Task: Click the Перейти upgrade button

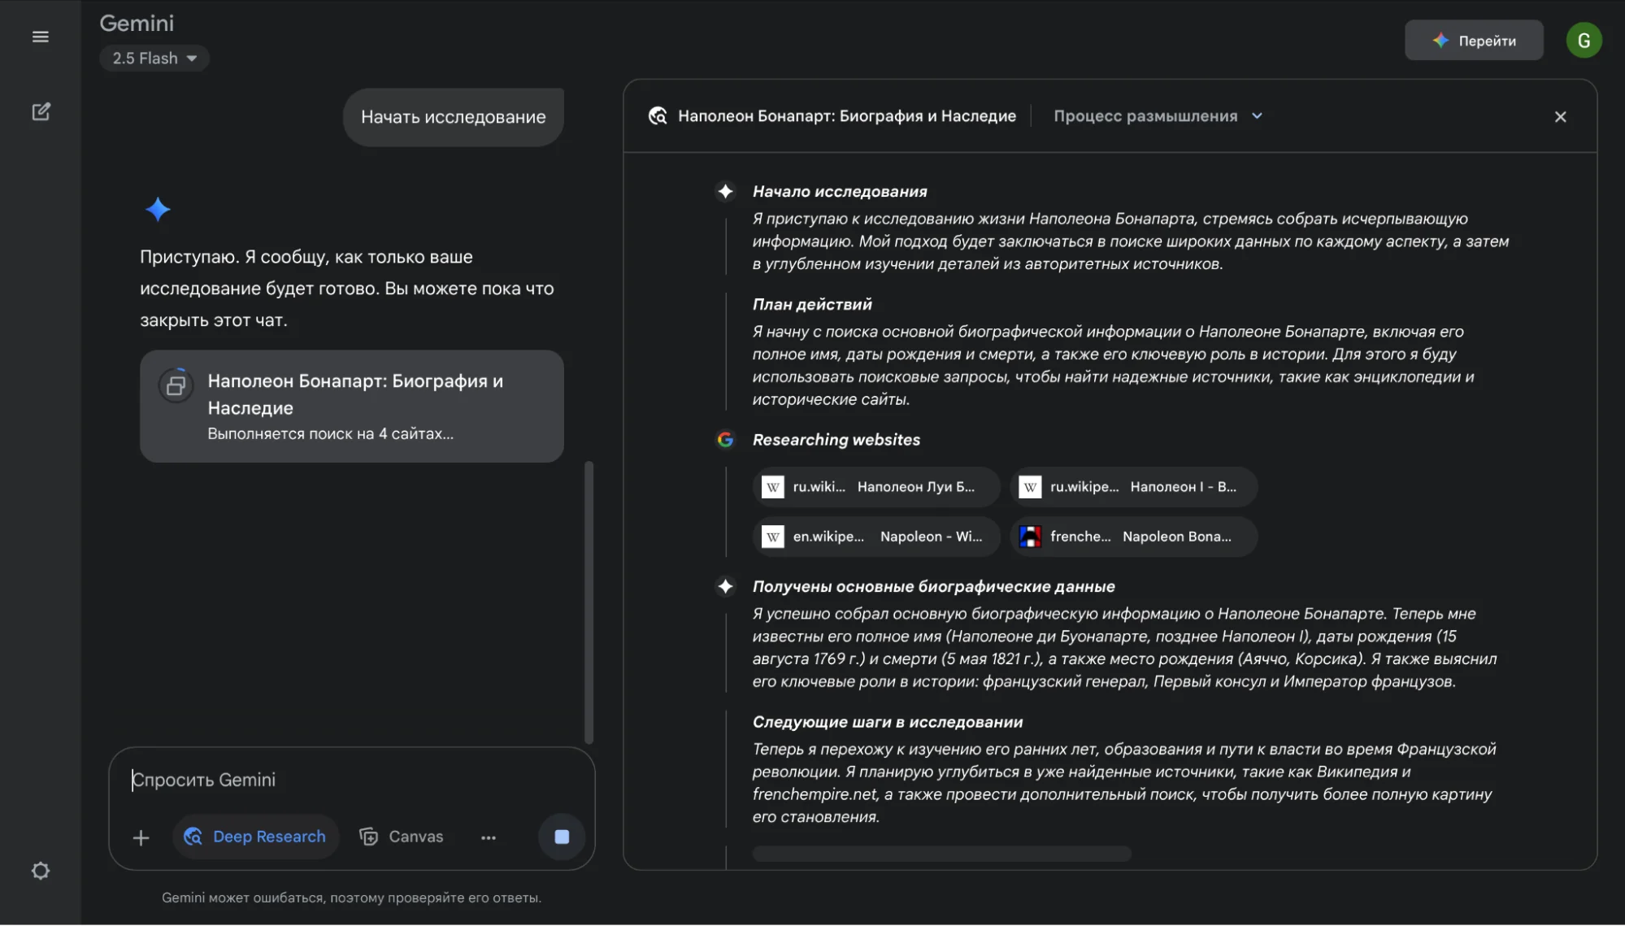Action: tap(1474, 41)
